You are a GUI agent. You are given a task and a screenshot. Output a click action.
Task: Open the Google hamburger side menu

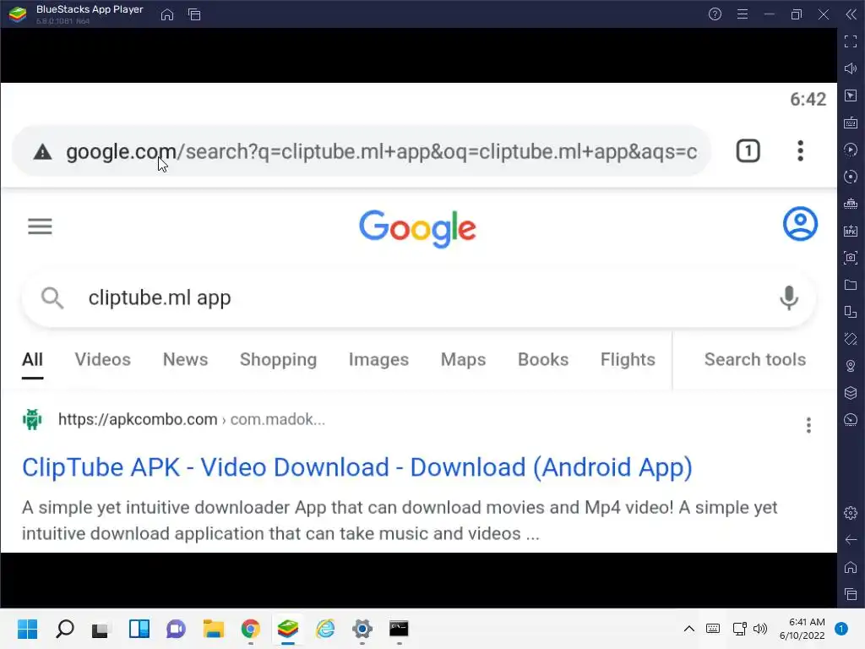point(40,226)
